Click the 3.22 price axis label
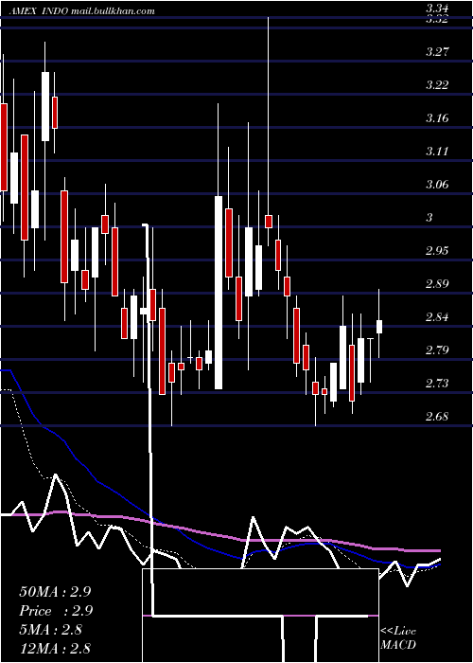473x663 pixels. click(437, 85)
